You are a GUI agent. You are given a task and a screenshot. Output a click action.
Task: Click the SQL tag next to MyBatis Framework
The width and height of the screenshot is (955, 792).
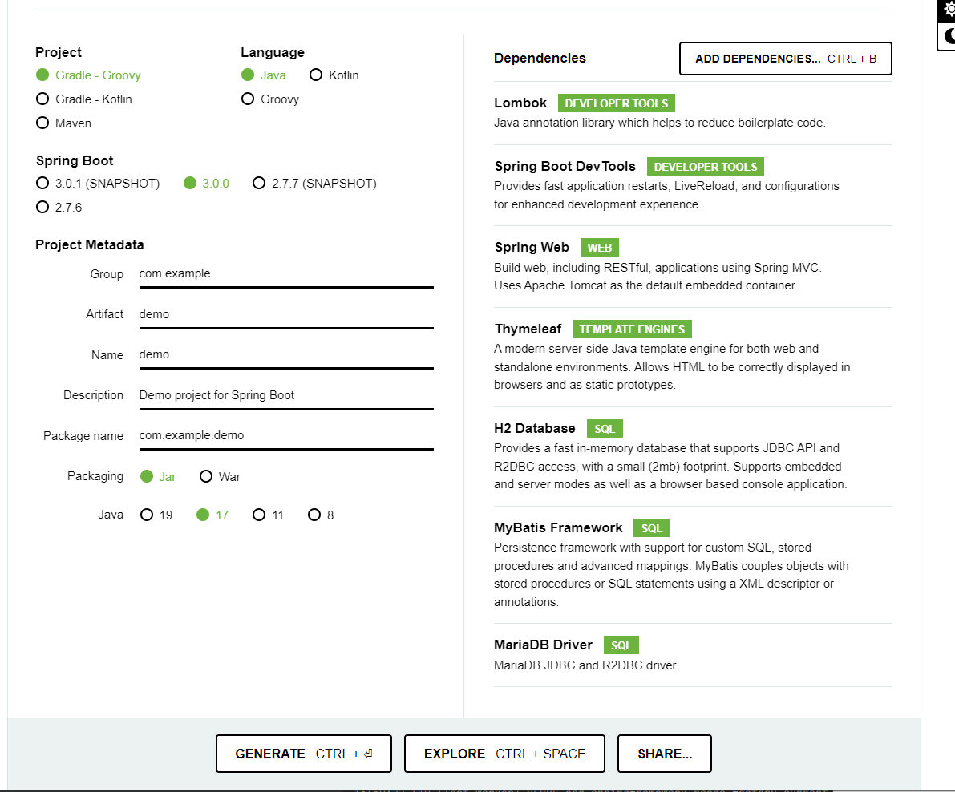652,527
